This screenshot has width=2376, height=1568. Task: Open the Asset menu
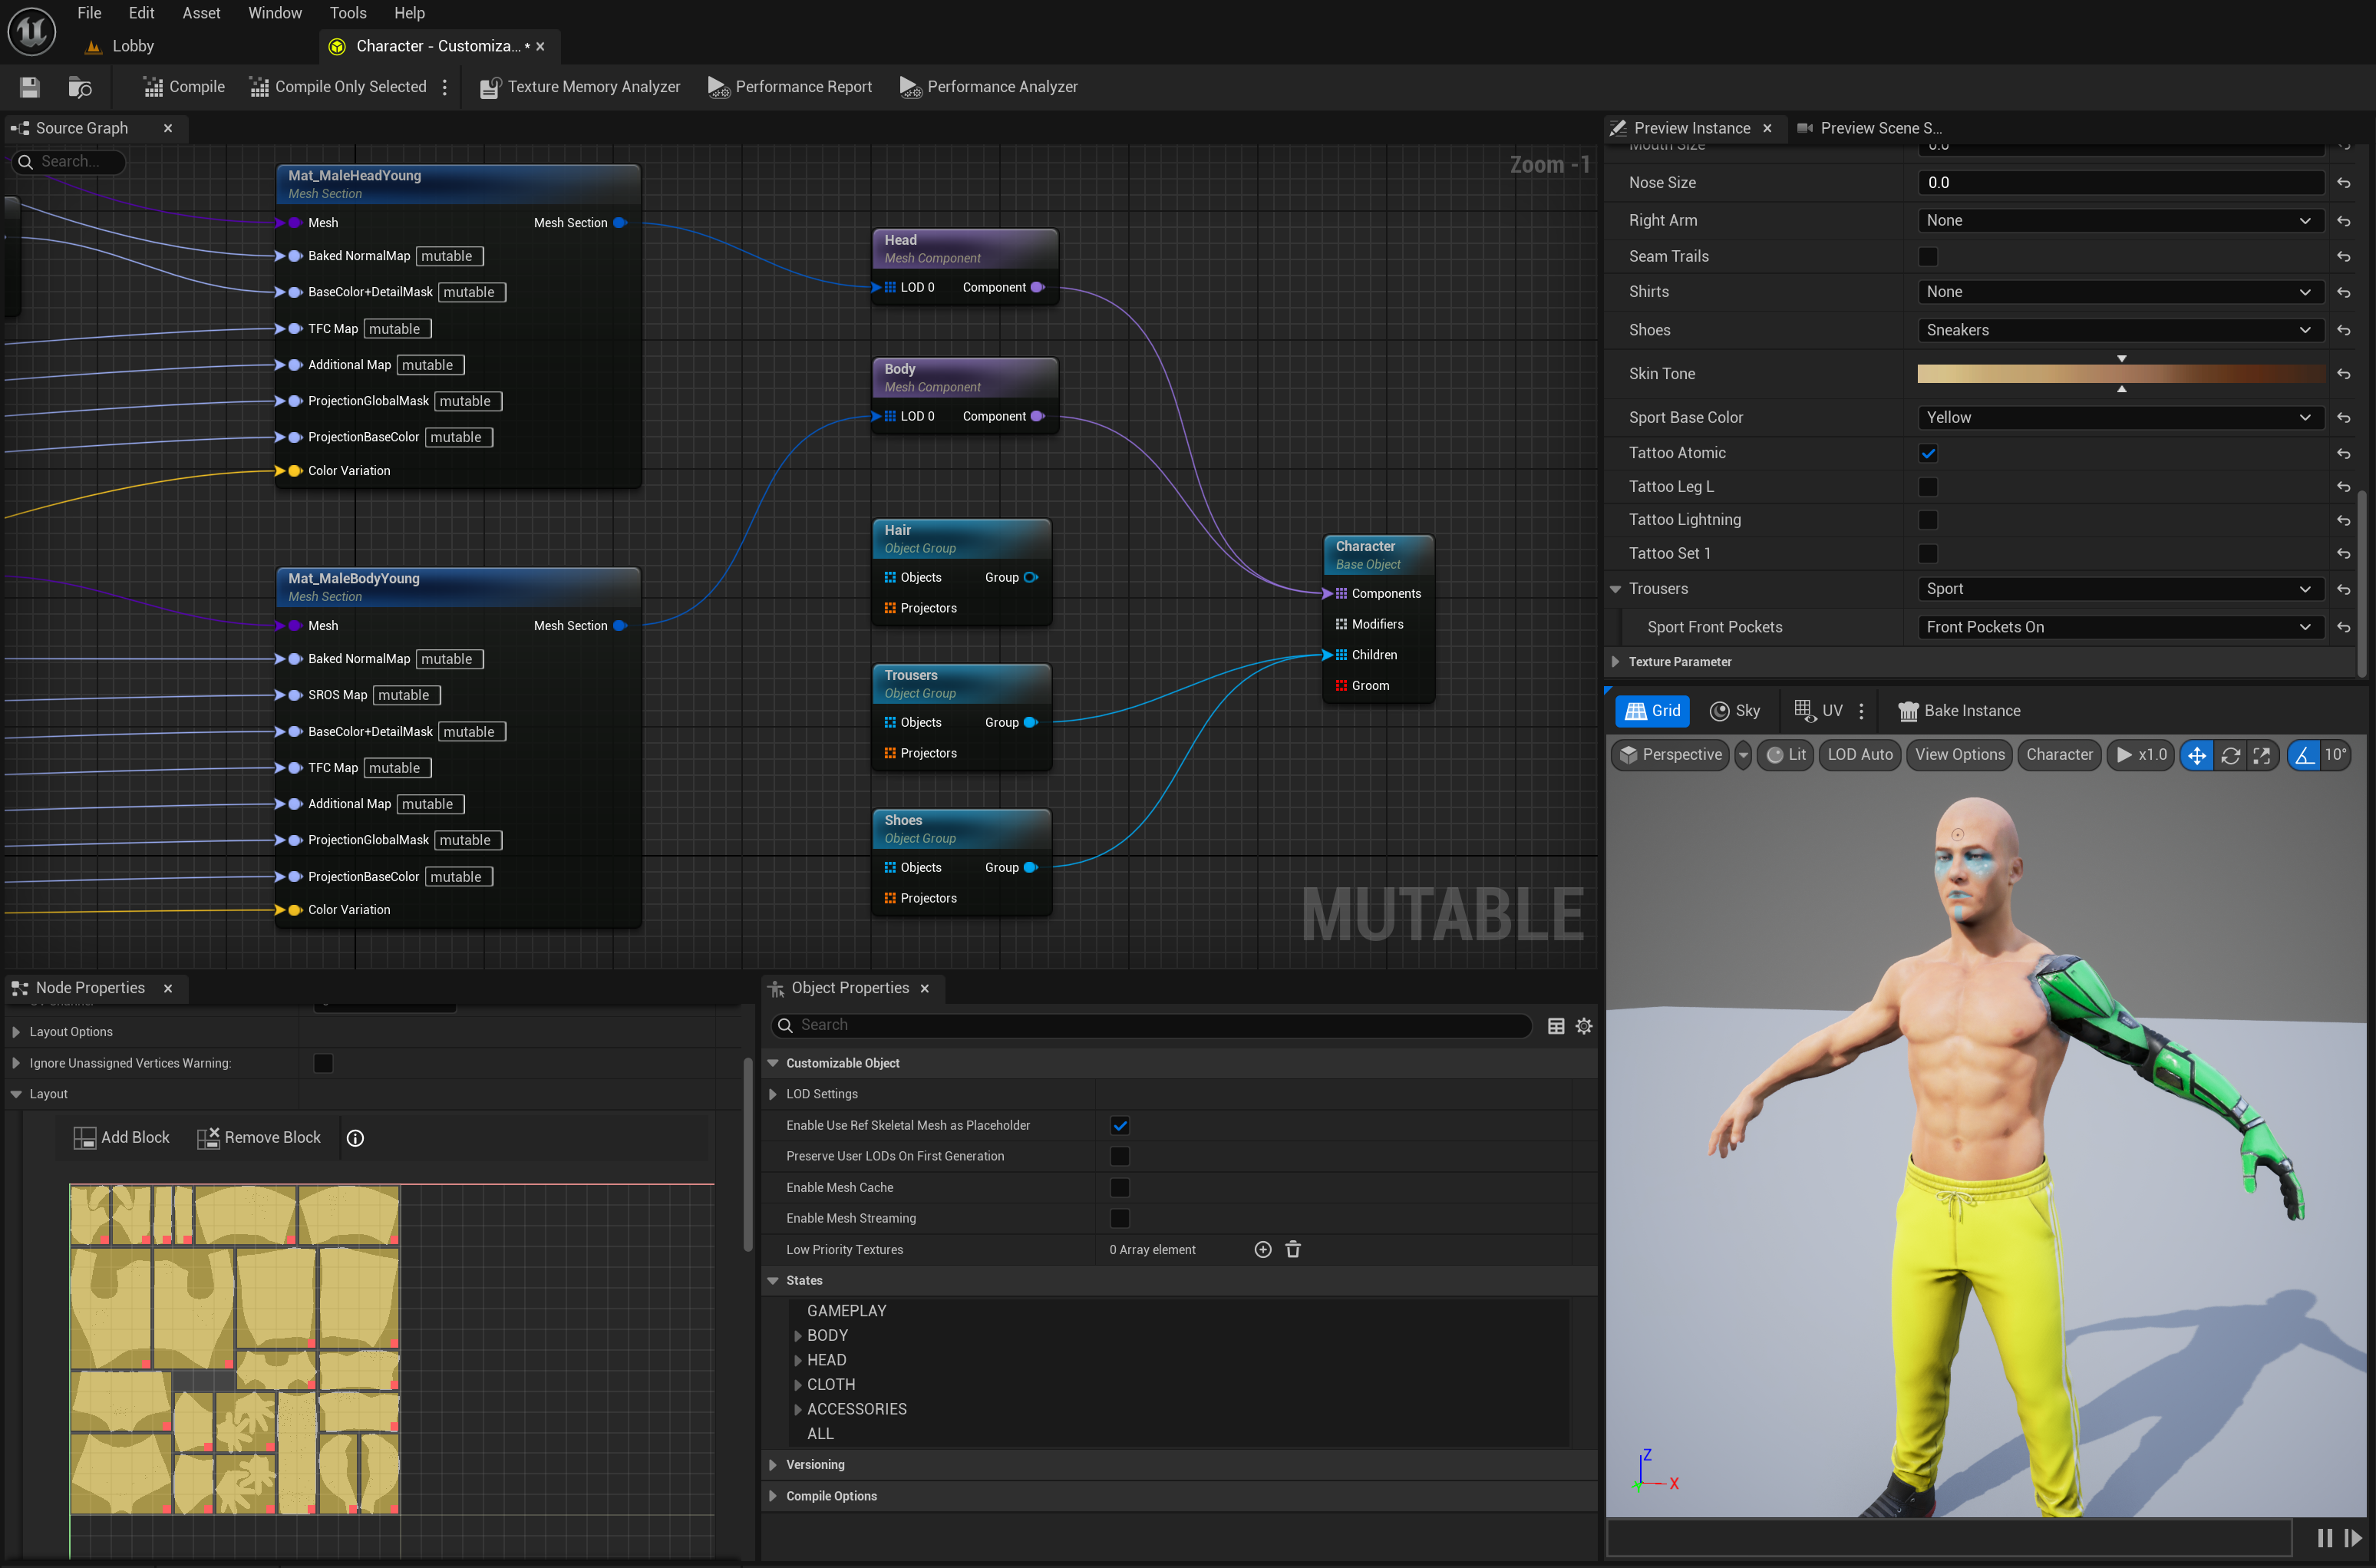point(201,13)
